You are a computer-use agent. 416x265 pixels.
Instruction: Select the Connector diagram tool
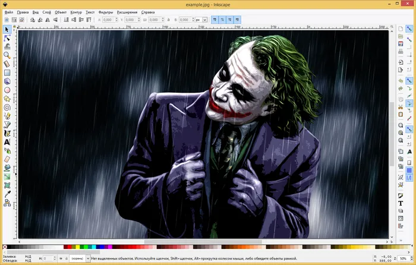click(x=7, y=203)
